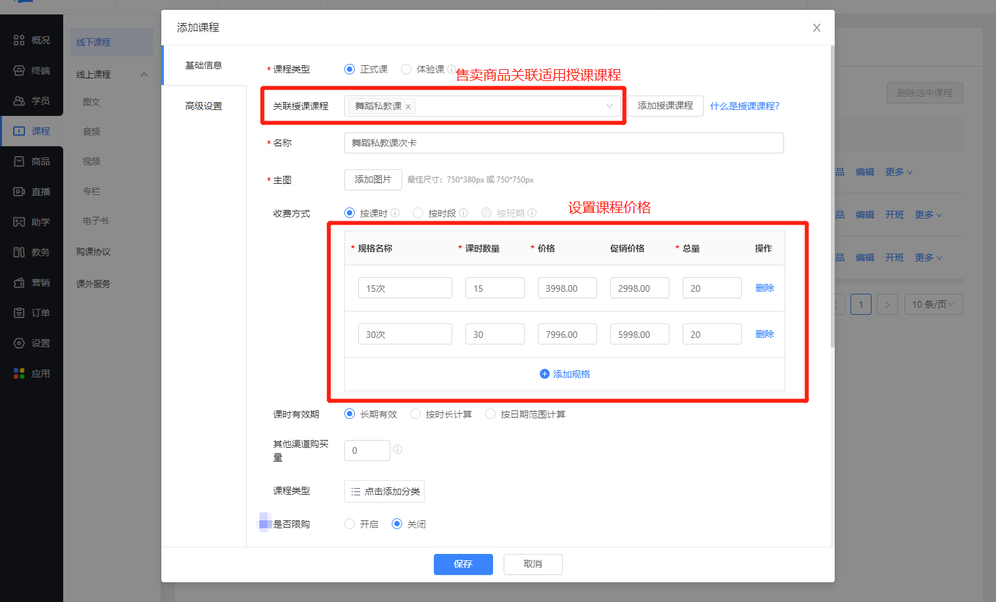Switch to the 高级设置 tab
996x602 pixels.
[x=204, y=106]
